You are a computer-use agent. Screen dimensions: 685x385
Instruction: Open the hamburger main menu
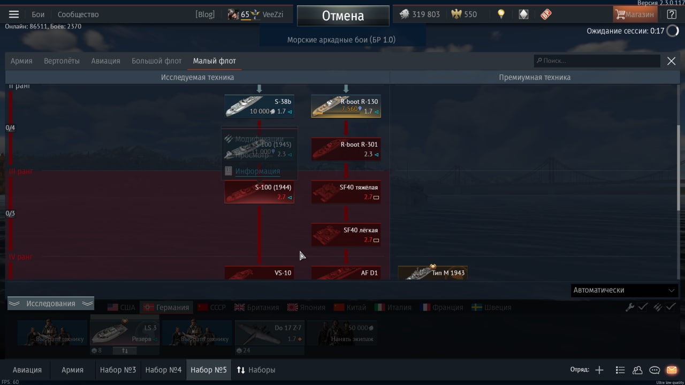[14, 14]
